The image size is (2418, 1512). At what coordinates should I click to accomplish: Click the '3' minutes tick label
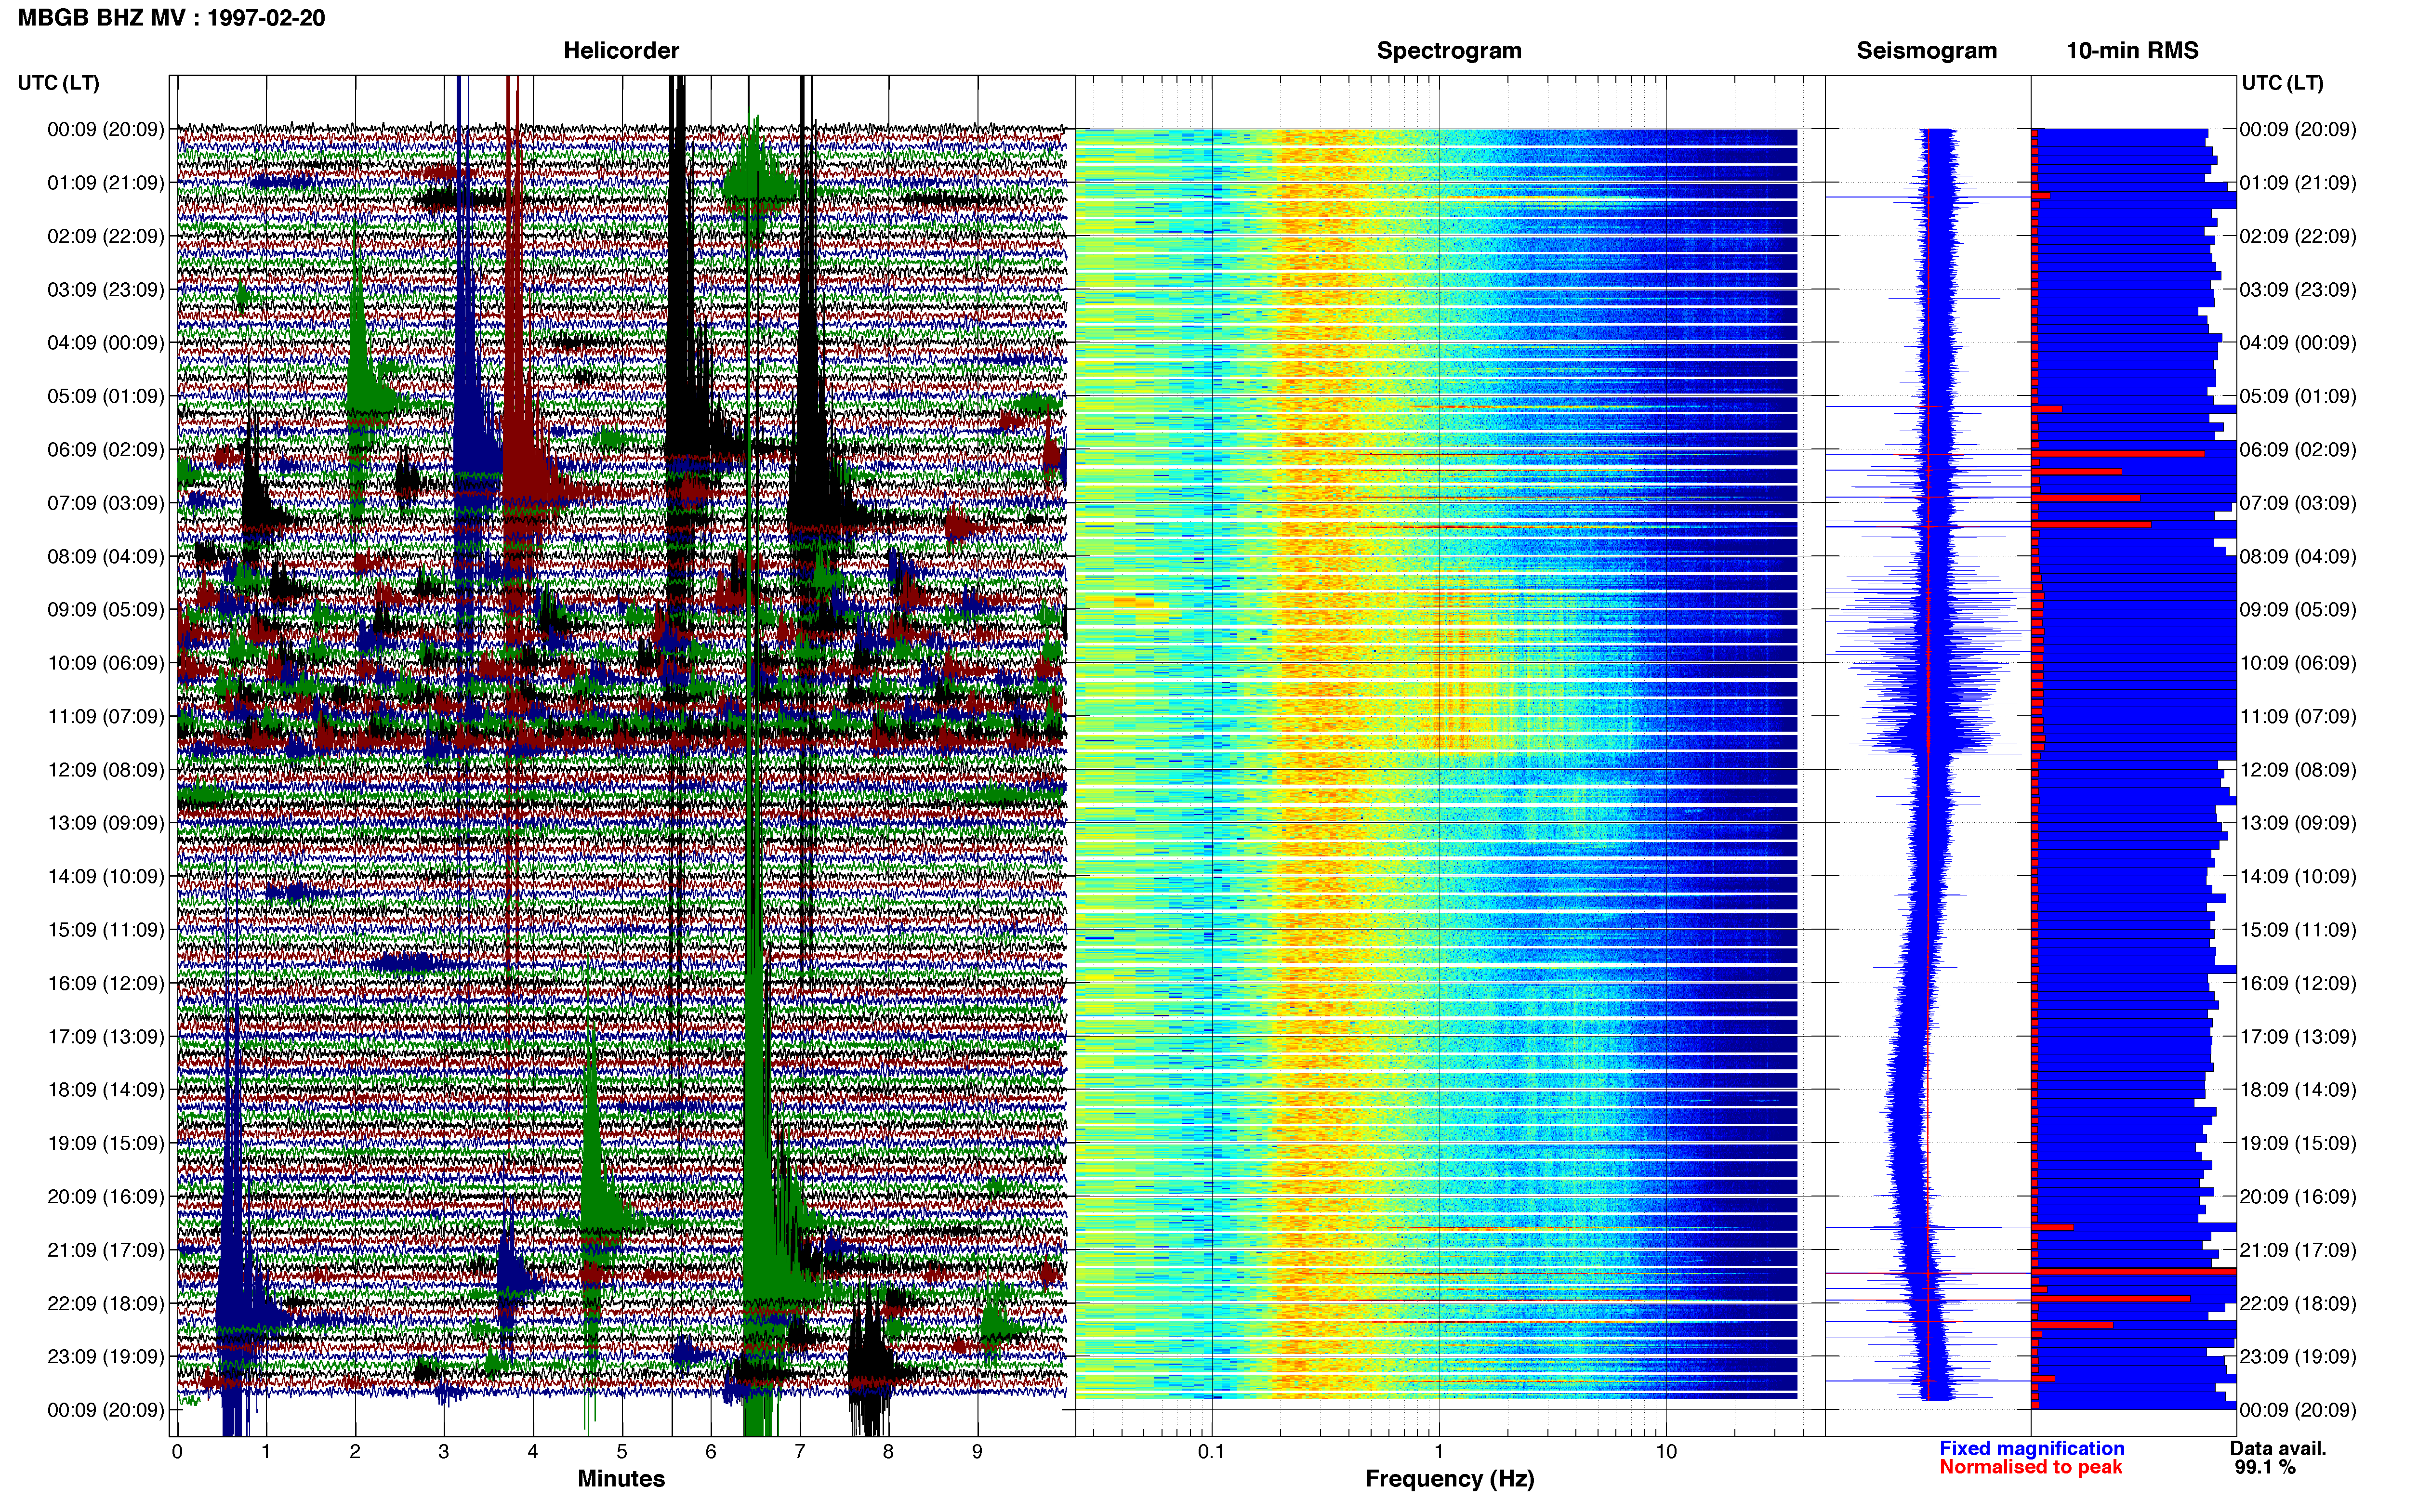444,1451
